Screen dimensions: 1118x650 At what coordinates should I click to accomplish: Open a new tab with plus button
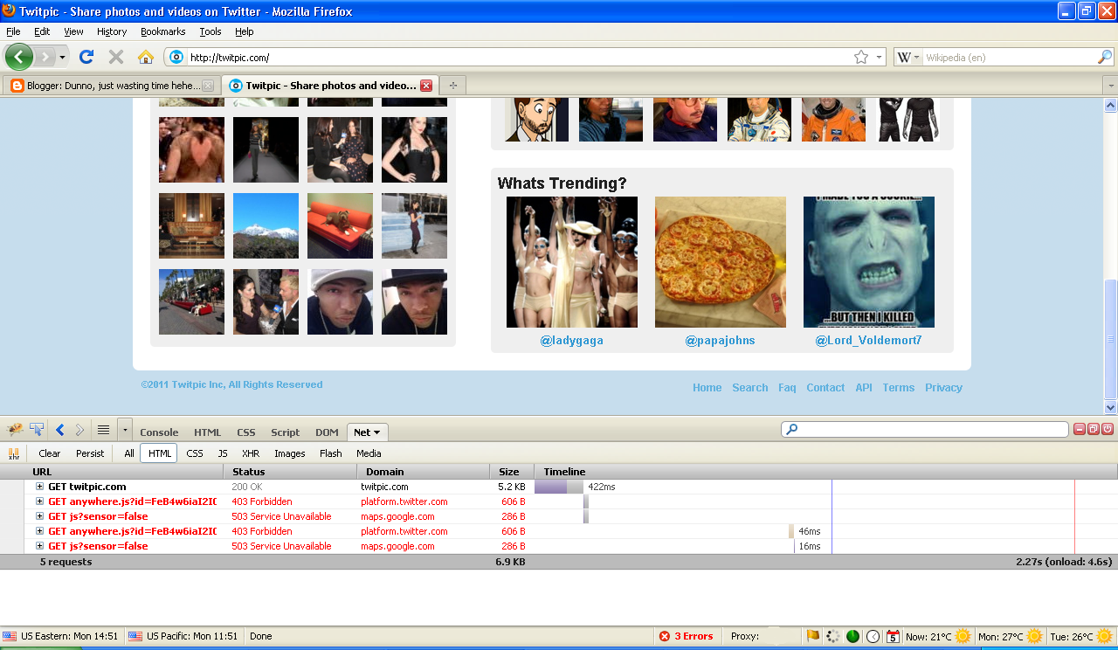pyautogui.click(x=452, y=86)
